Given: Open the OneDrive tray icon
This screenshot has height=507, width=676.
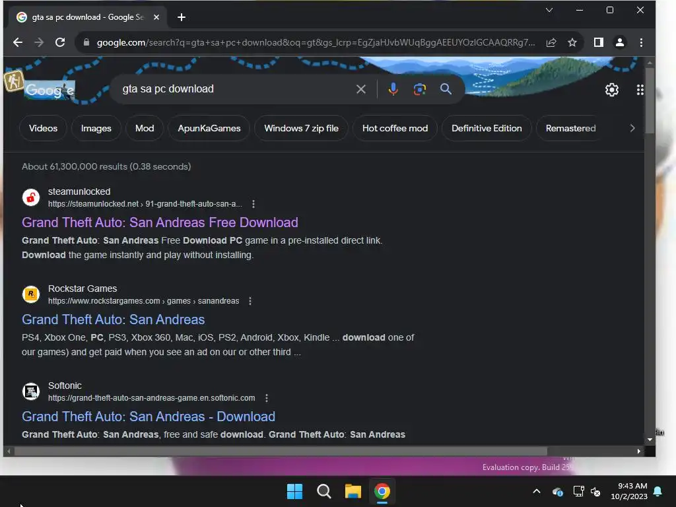Looking at the screenshot, I should (x=557, y=491).
